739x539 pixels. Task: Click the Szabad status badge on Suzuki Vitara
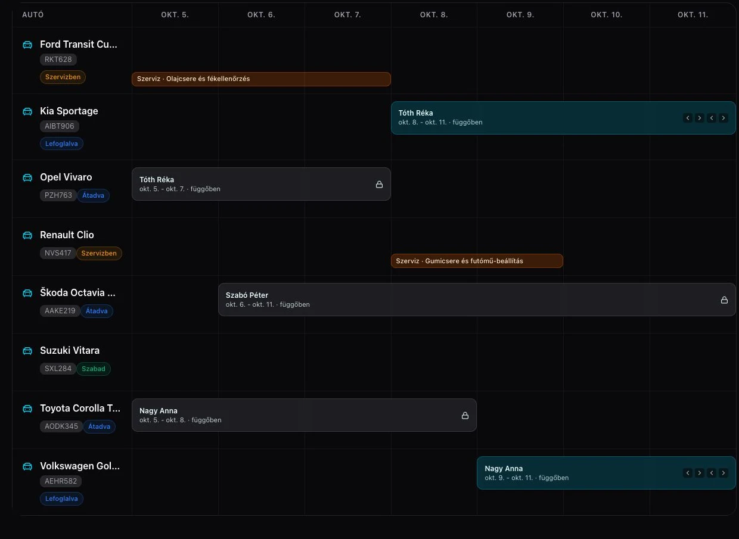[x=94, y=369]
